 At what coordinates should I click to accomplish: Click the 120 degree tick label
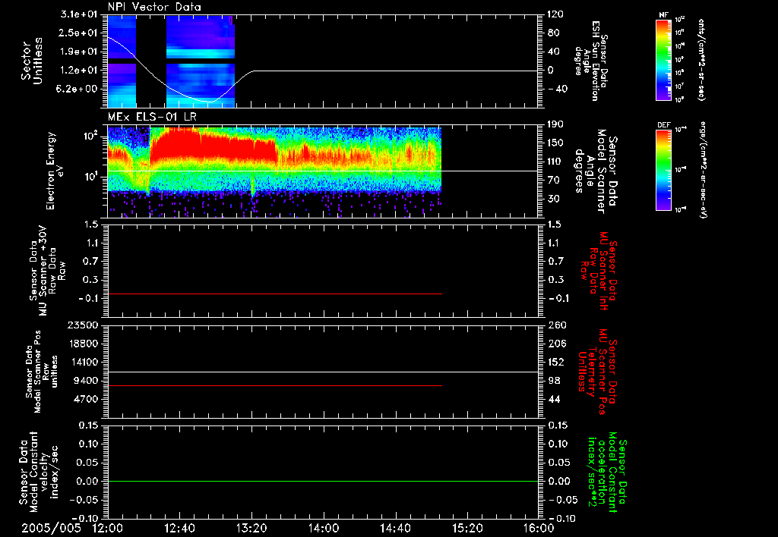coord(555,14)
